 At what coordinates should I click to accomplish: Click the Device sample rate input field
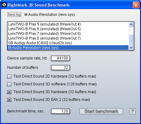(x=60, y=58)
